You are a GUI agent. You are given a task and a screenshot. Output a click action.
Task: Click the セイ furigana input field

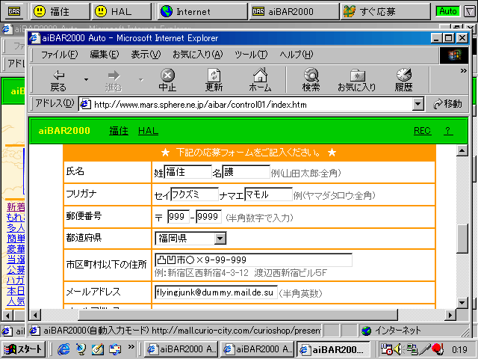pos(194,194)
